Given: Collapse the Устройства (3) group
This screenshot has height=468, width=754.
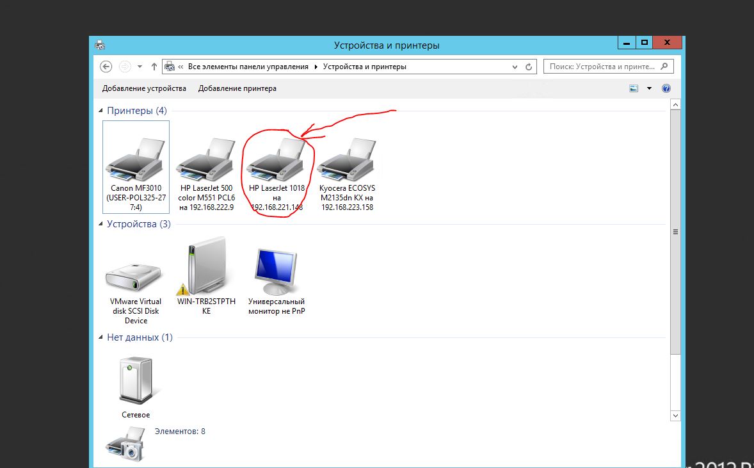Looking at the screenshot, I should click(101, 224).
